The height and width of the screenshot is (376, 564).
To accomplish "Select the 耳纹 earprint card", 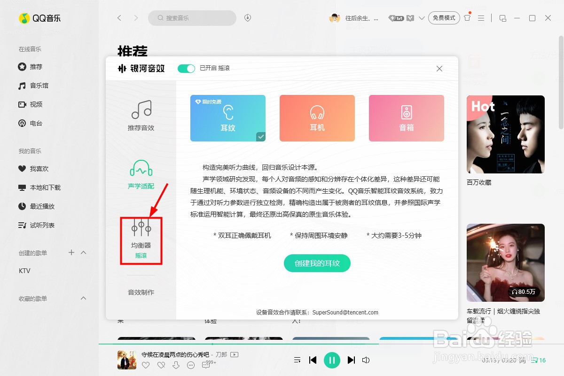I will [228, 118].
